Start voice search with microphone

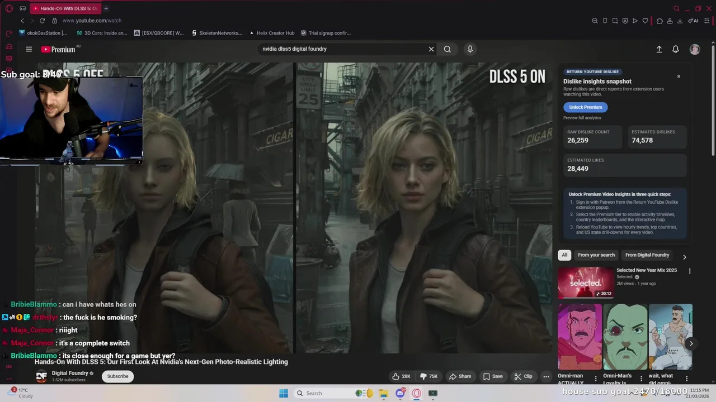(470, 49)
